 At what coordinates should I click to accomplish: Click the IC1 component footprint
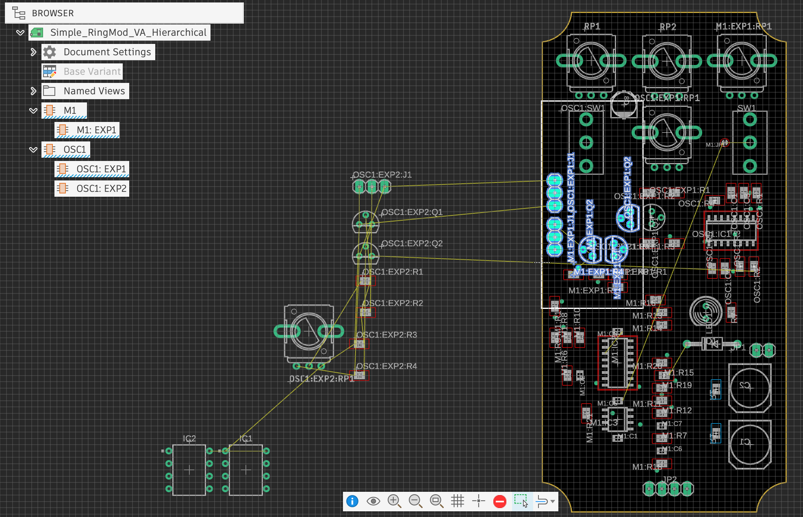246,470
